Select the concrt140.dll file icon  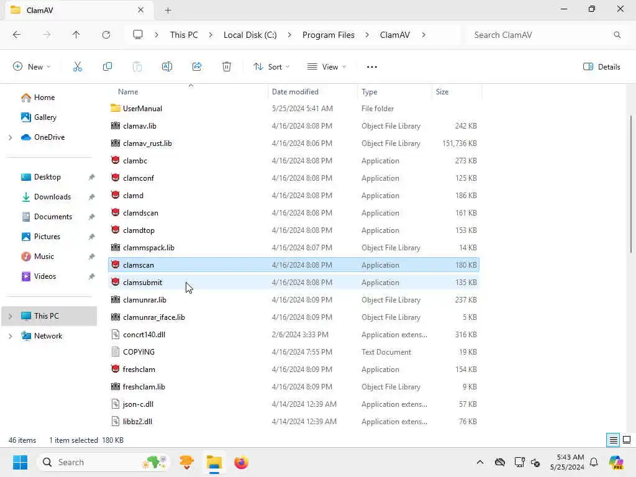[x=115, y=335]
